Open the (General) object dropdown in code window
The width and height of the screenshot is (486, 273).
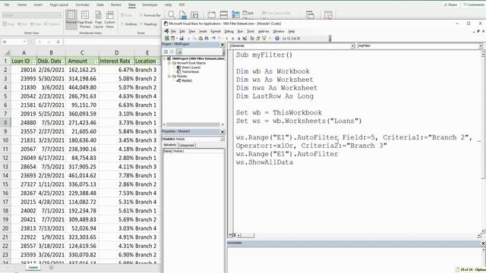point(352,45)
